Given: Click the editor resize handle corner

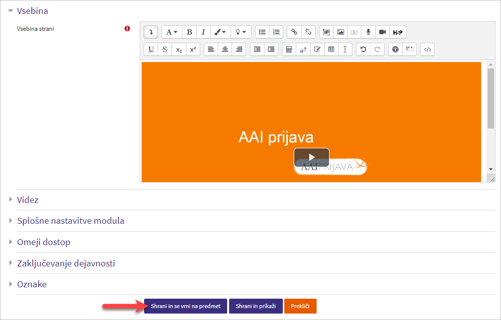Looking at the screenshot, I should coord(492,180).
